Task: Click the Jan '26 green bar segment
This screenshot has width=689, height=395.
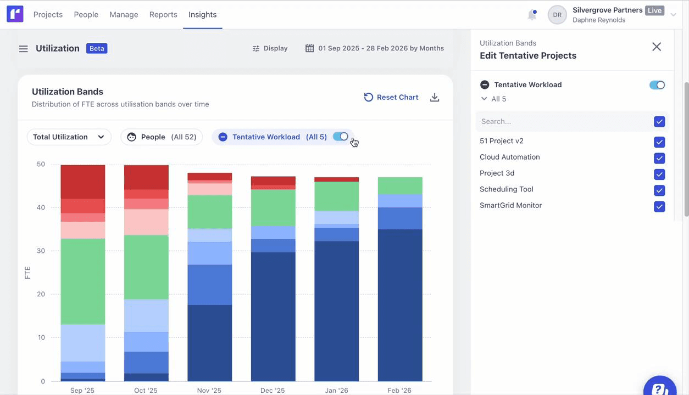Action: [337, 196]
